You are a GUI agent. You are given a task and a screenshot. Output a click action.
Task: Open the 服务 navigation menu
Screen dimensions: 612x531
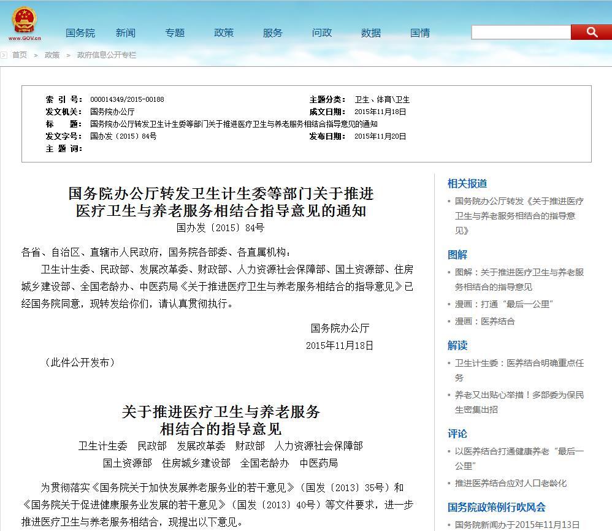click(x=272, y=33)
